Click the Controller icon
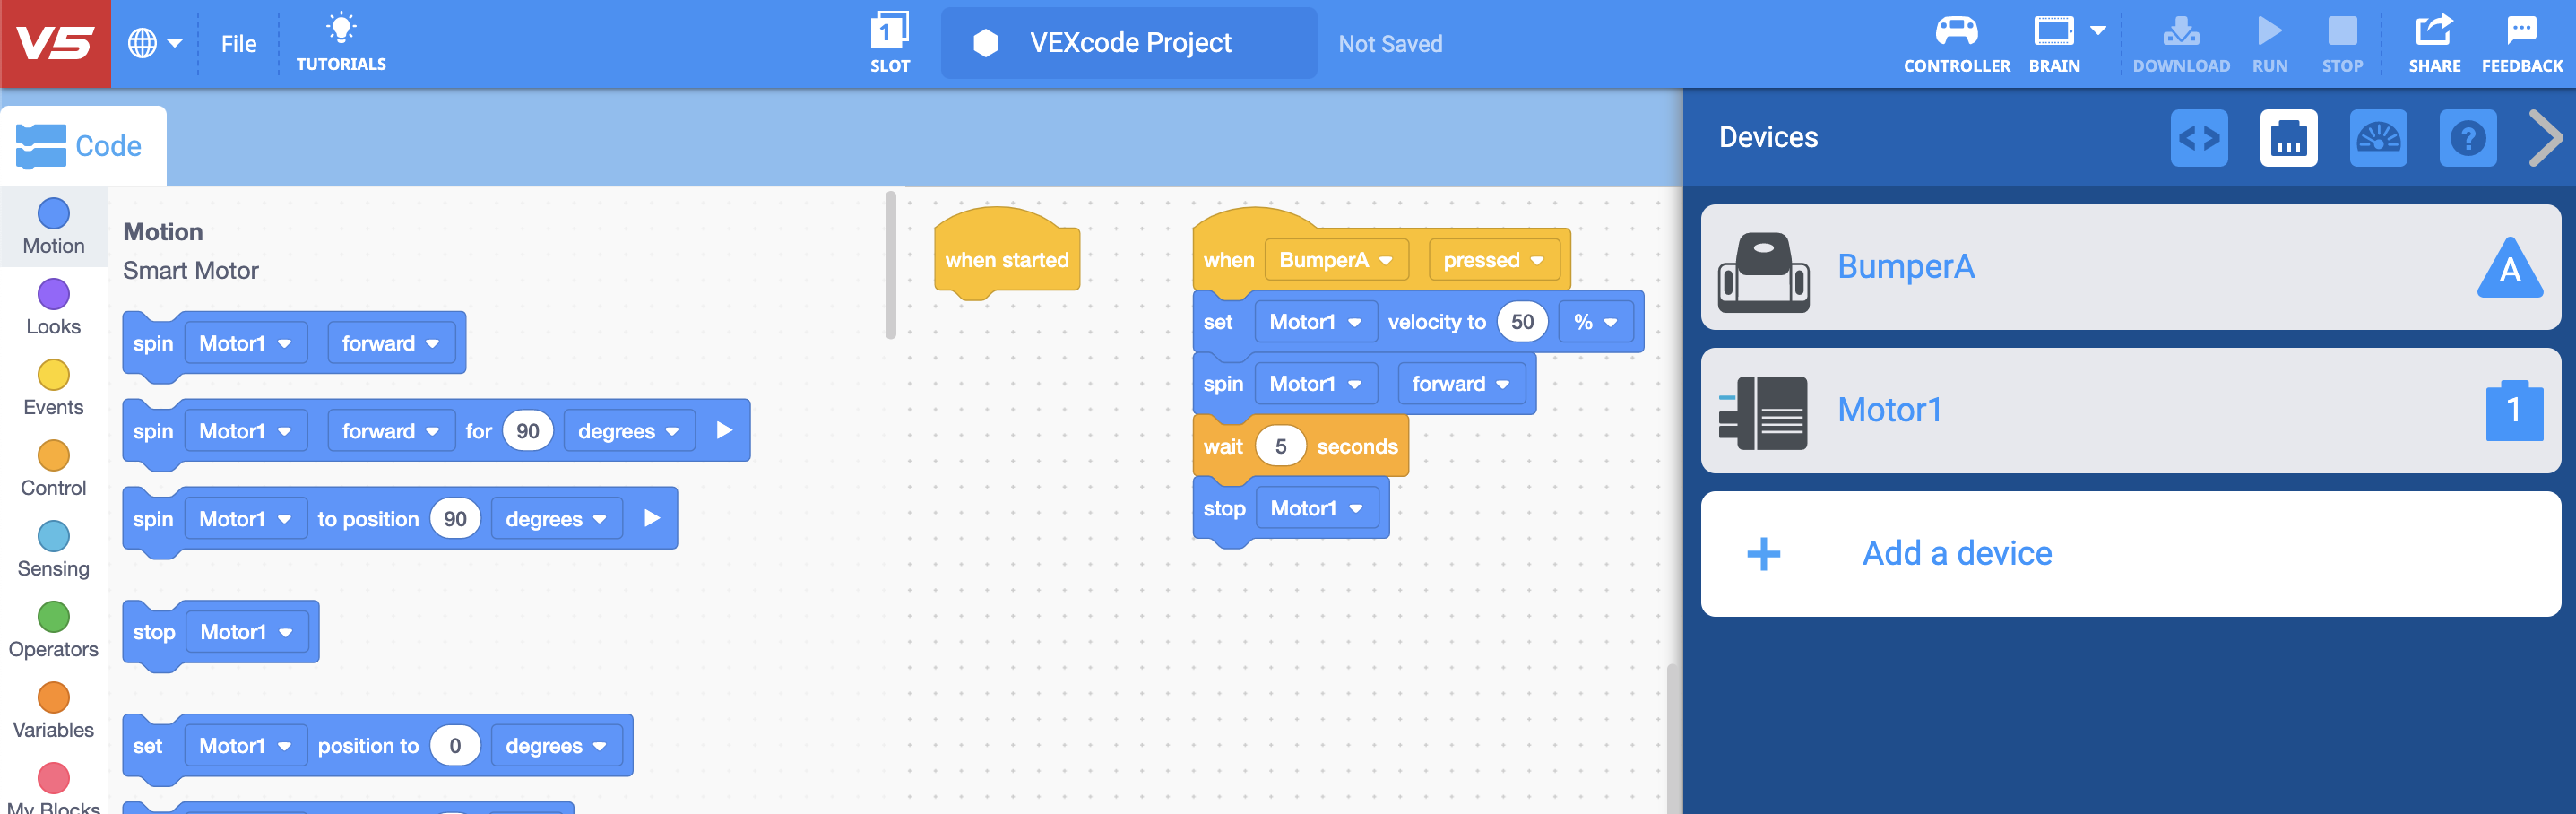Viewport: 2576px width, 814px height. click(x=1955, y=44)
